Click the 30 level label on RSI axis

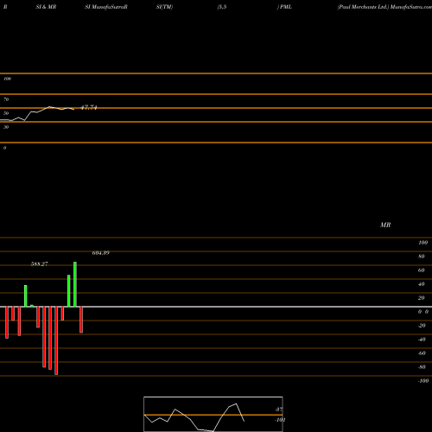tap(6, 127)
